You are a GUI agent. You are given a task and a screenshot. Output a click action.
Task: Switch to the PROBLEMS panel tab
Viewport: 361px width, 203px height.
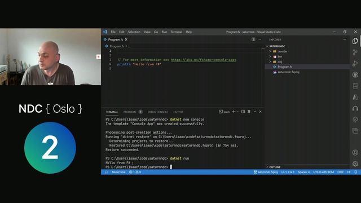pos(130,112)
